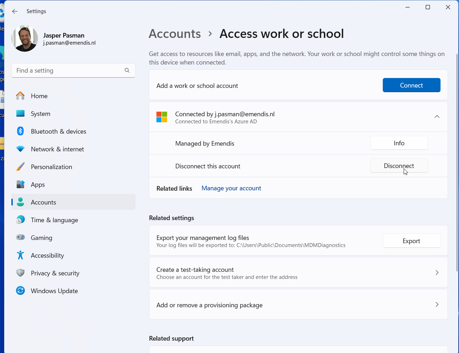Click the Personalization paintbrush icon

click(x=21, y=167)
